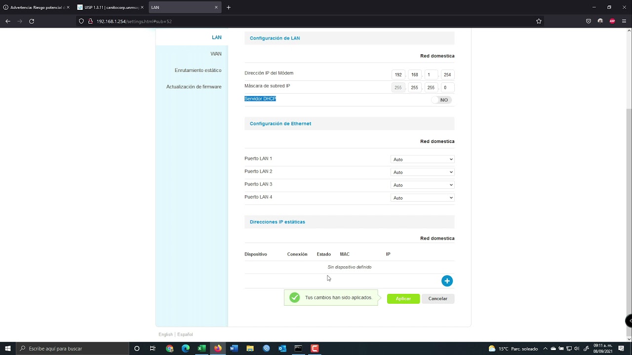
Task: Open the Puerto LAN 4 speed dropdown
Action: coord(423,198)
